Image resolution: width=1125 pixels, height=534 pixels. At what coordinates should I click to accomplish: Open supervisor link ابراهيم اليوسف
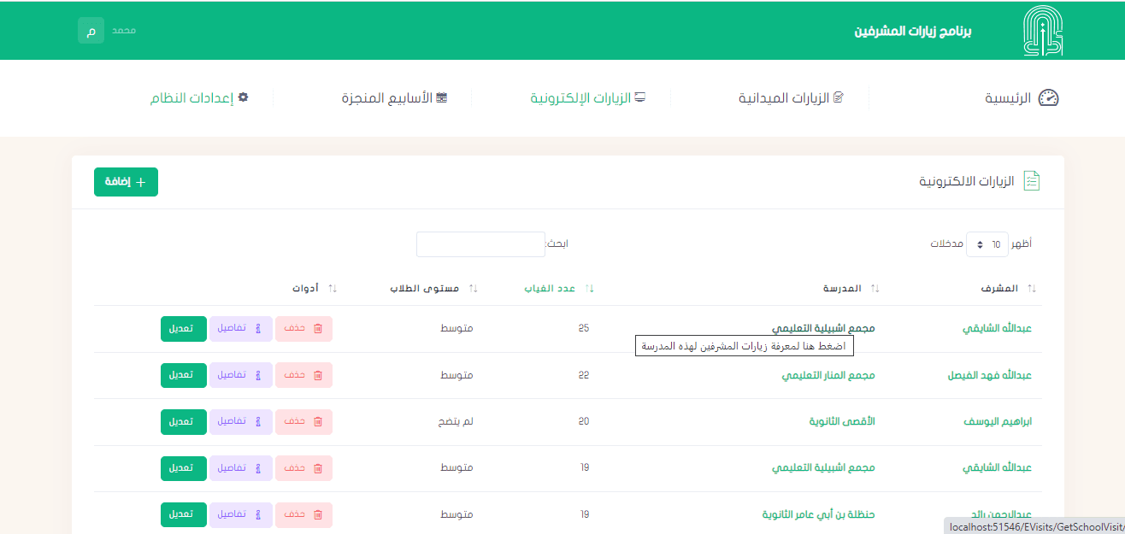click(x=998, y=422)
